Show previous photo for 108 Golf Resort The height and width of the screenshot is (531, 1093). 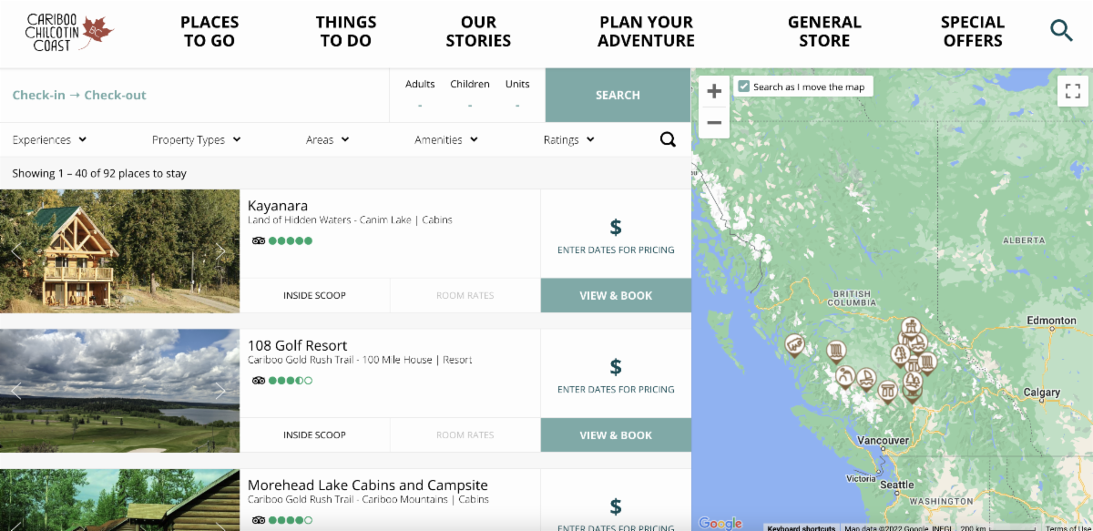pos(15,391)
